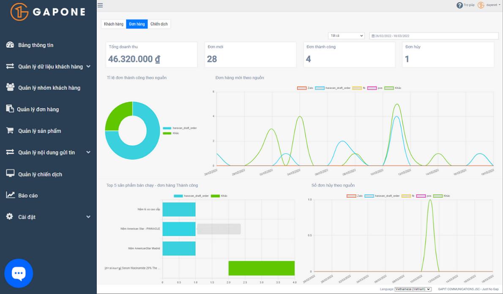The image size is (503, 294).
Task: Switch to the Khách hàng tab
Action: [114, 24]
